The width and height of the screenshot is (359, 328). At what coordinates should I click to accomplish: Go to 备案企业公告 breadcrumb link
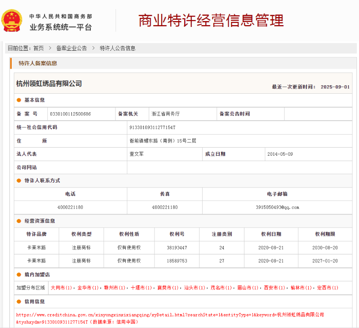point(71,48)
